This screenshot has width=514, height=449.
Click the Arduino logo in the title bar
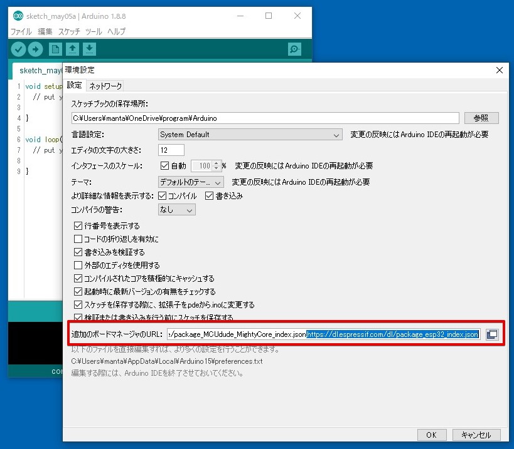18,16
